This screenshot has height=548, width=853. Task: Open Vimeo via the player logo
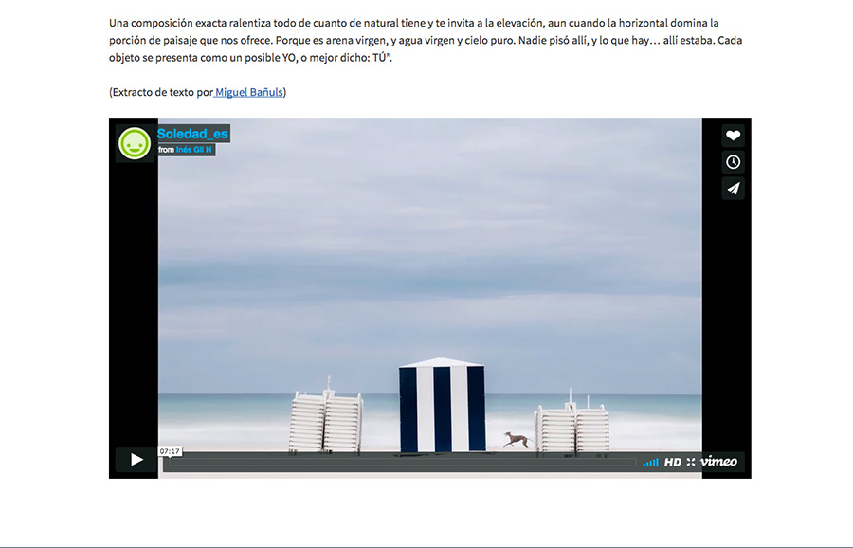(x=718, y=462)
